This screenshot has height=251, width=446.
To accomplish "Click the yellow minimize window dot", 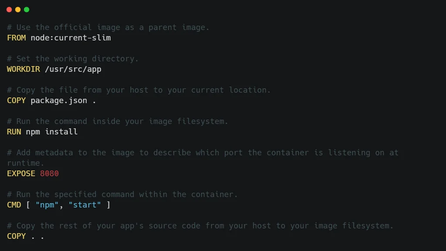I will pyautogui.click(x=18, y=10).
